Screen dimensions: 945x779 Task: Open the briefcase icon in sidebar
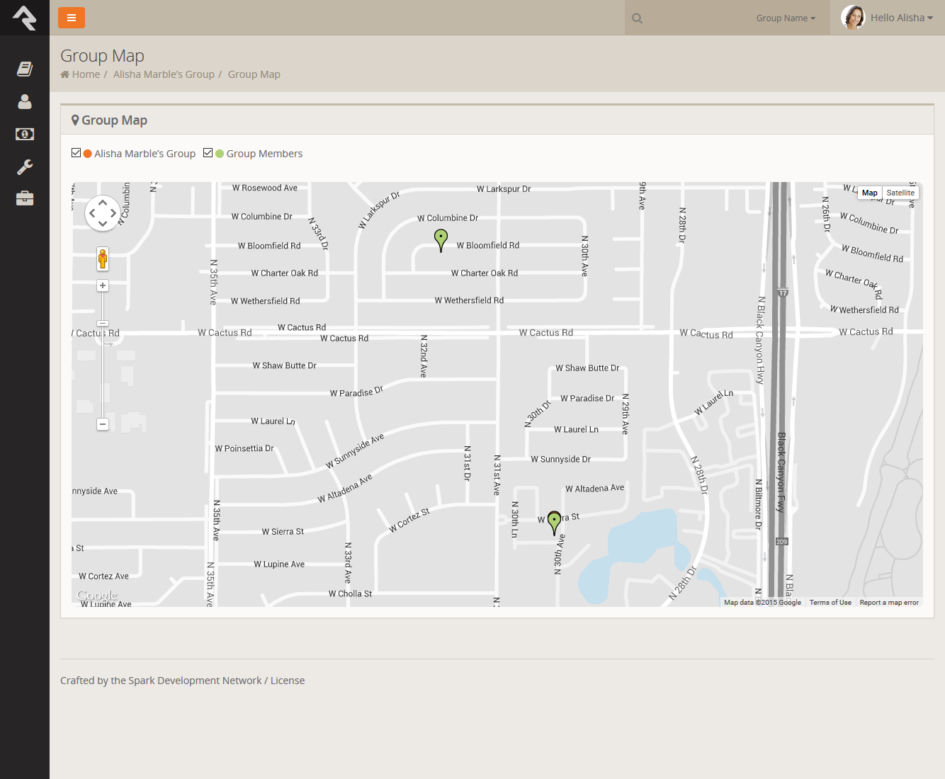pyautogui.click(x=25, y=198)
